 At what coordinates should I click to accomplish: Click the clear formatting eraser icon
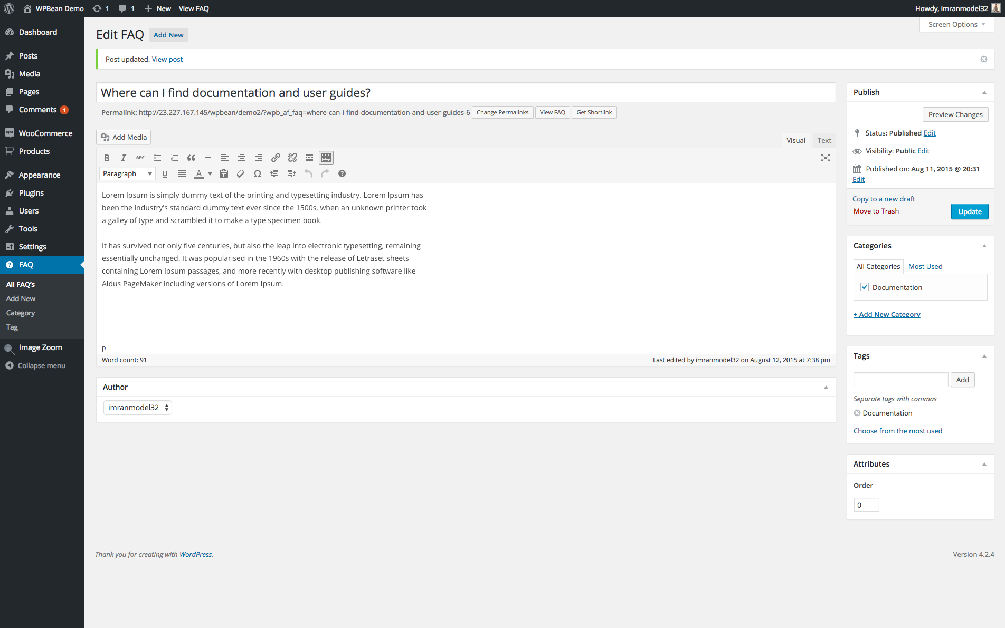coord(241,173)
